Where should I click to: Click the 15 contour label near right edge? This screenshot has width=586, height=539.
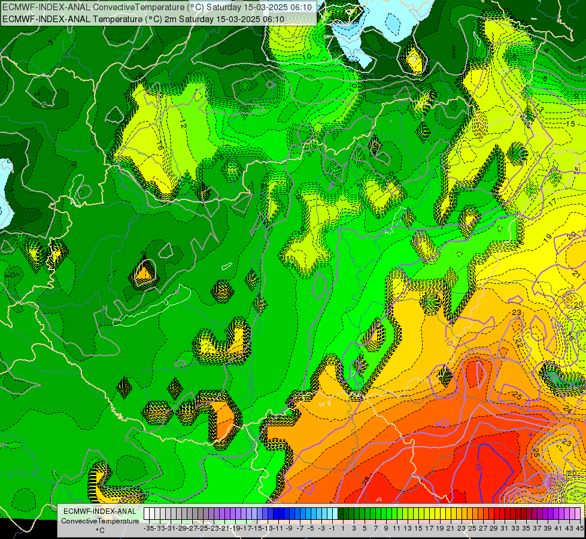tap(570, 124)
